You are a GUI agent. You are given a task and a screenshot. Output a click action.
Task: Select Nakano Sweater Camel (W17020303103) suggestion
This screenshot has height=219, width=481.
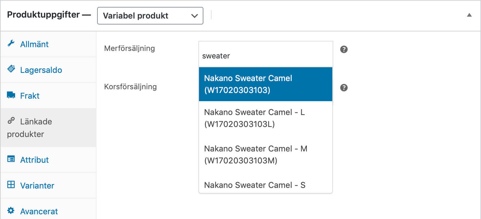pyautogui.click(x=265, y=84)
